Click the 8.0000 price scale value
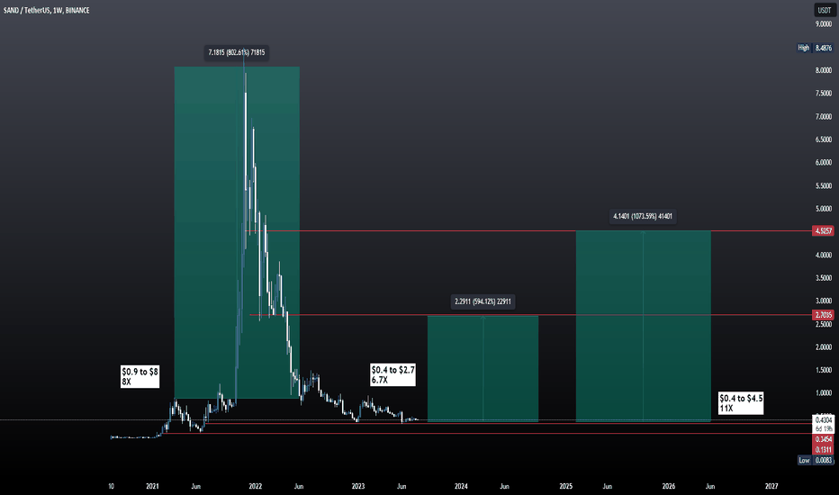 click(824, 70)
